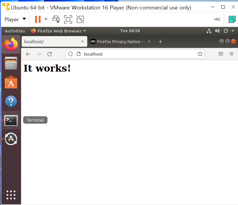Toggle VMware Unity mode icon
The width and height of the screenshot is (238, 205).
[x=80, y=19]
